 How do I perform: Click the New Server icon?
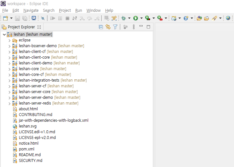[186, 18]
